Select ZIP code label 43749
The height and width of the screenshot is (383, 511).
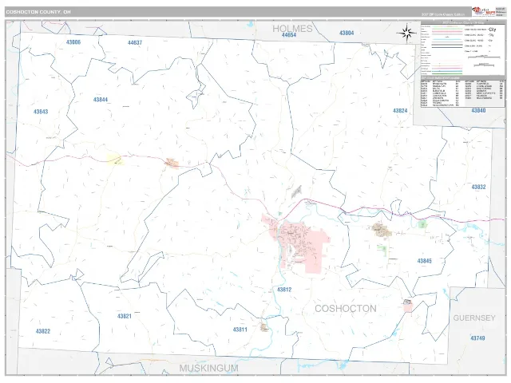[x=477, y=338]
